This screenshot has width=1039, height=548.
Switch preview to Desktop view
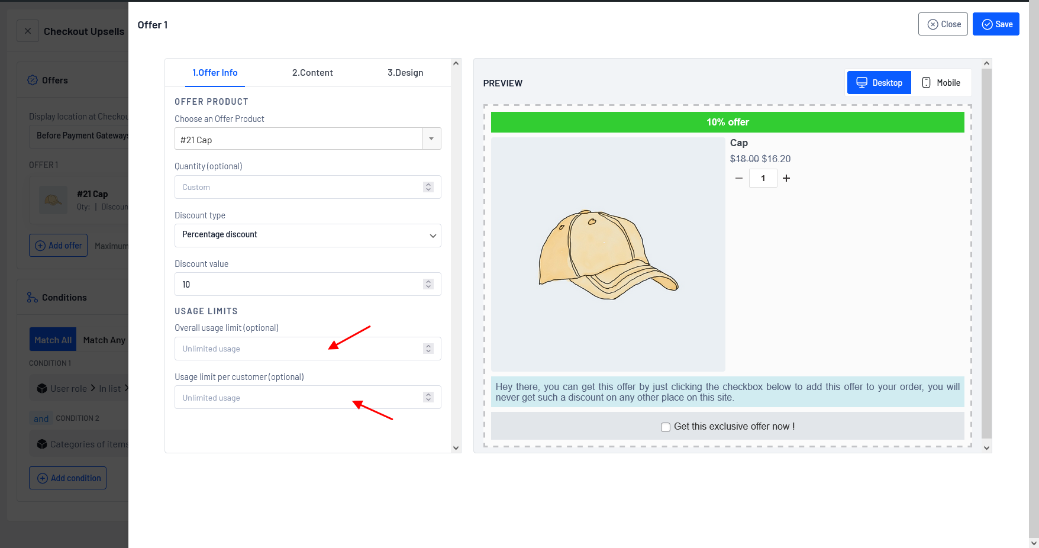(879, 83)
